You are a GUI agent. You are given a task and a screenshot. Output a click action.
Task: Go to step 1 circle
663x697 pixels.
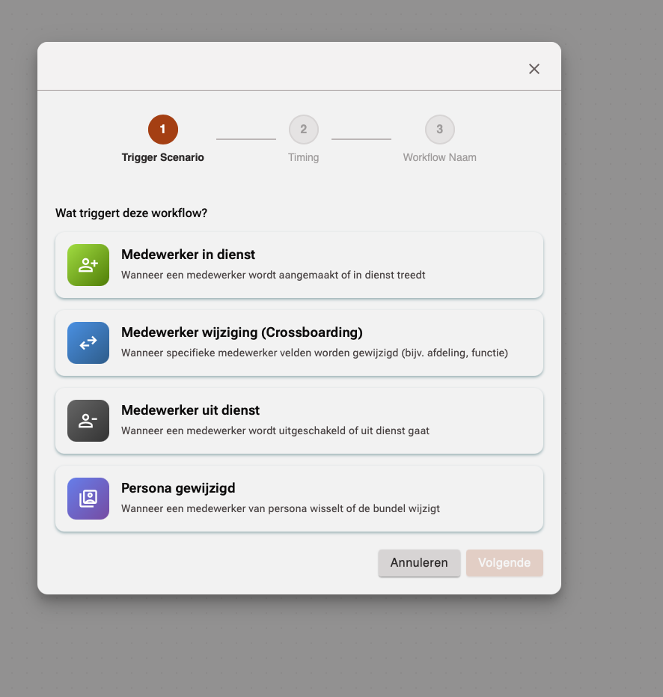click(x=163, y=130)
